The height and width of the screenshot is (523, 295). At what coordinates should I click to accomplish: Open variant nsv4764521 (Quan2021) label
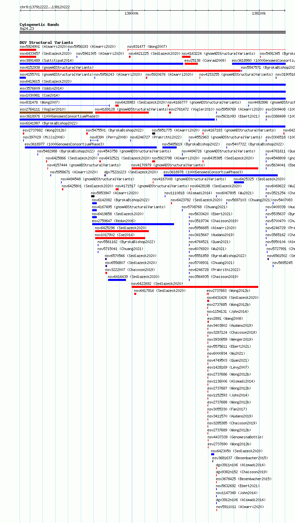pos(209,242)
